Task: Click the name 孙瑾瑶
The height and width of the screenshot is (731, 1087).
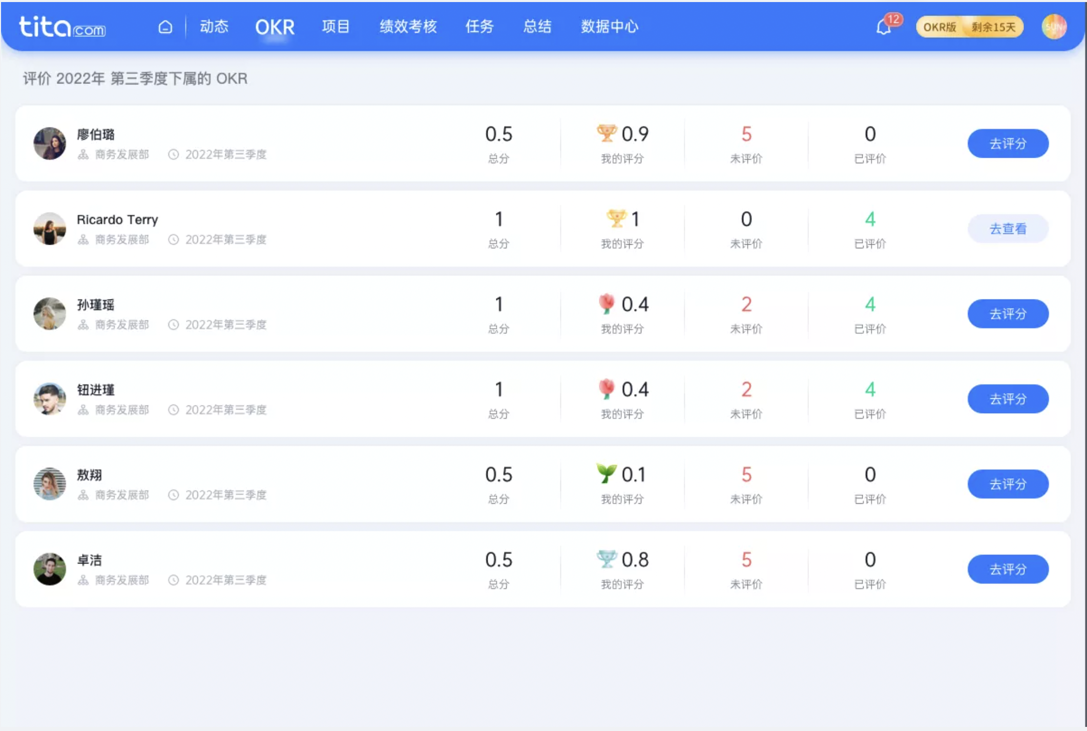Action: pos(96,305)
